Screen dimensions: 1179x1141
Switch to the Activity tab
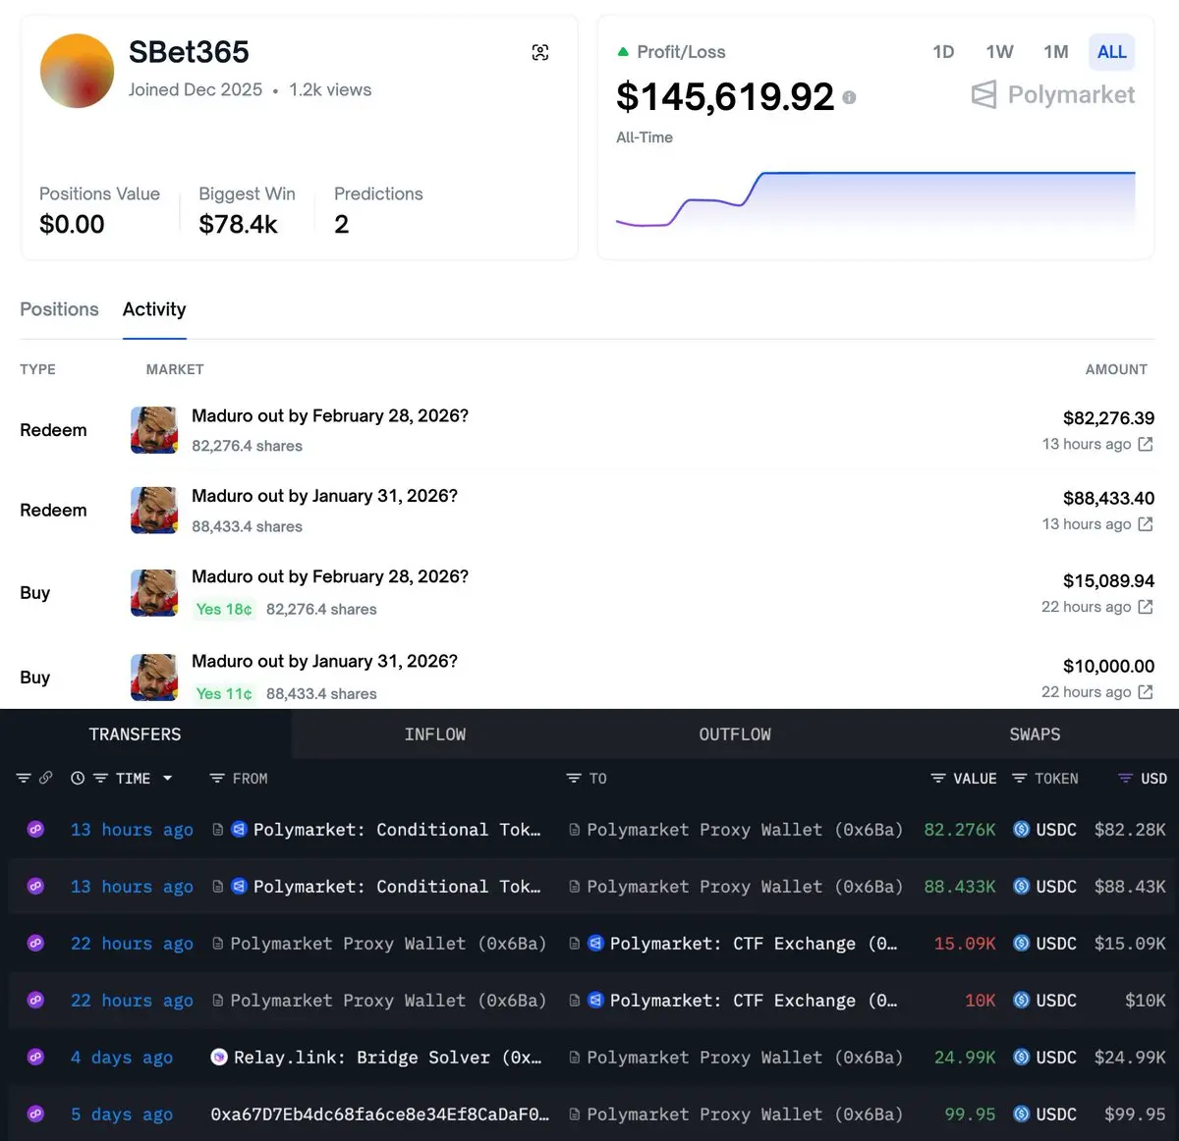pyautogui.click(x=154, y=309)
